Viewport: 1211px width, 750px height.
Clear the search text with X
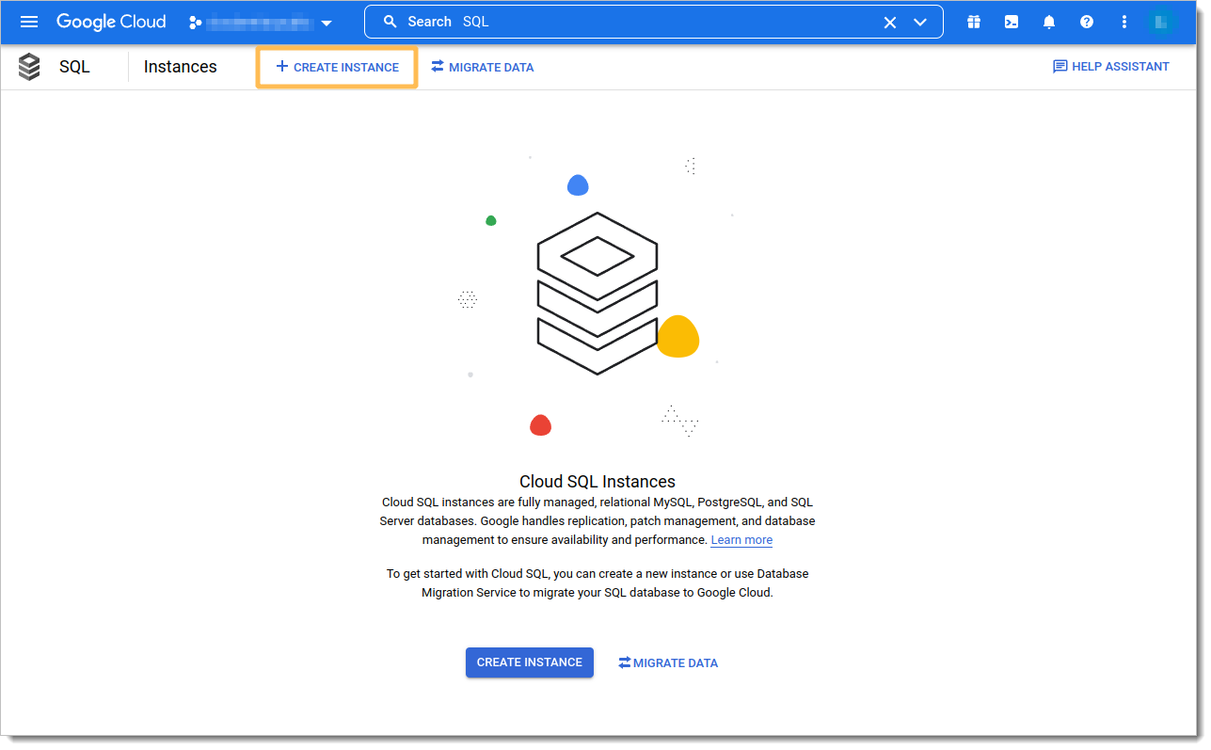[890, 22]
